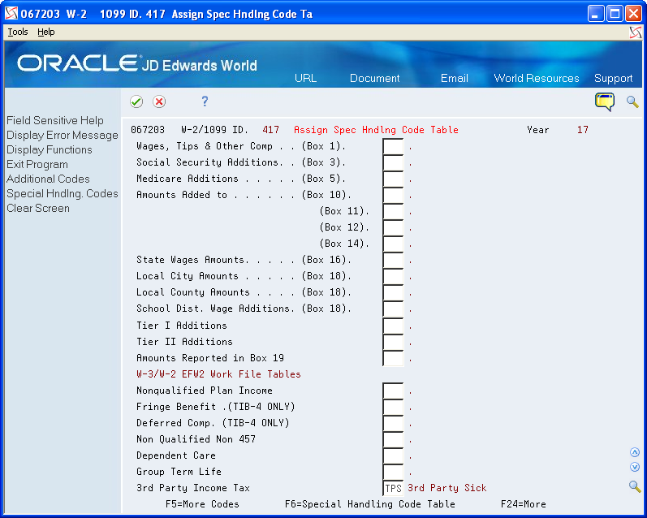Select Display Functions in the sidebar
647x518 pixels.
point(49,150)
